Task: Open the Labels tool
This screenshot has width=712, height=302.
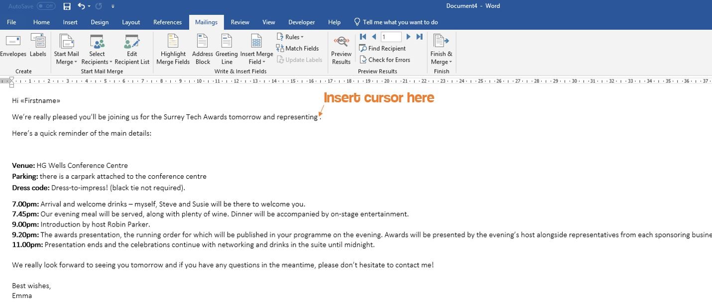Action: pyautogui.click(x=38, y=46)
